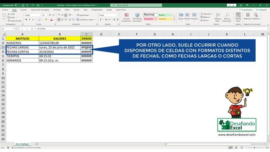The width and height of the screenshot is (270, 152).
Task: Click the Compartir button
Action: (261, 10)
